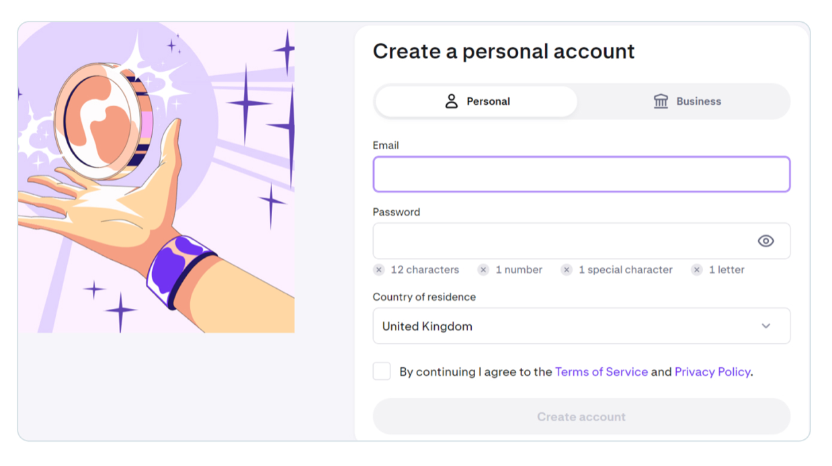Image resolution: width=832 pixels, height=466 pixels.
Task: Click the purple wristband in the illustration
Action: 180,271
